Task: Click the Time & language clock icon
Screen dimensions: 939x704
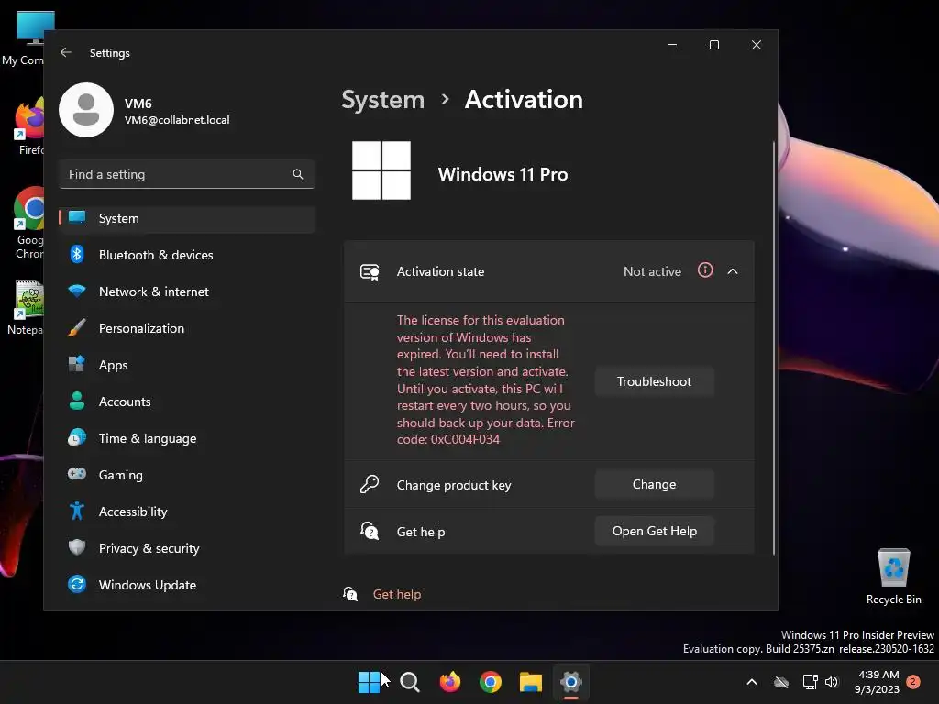Action: pos(77,437)
